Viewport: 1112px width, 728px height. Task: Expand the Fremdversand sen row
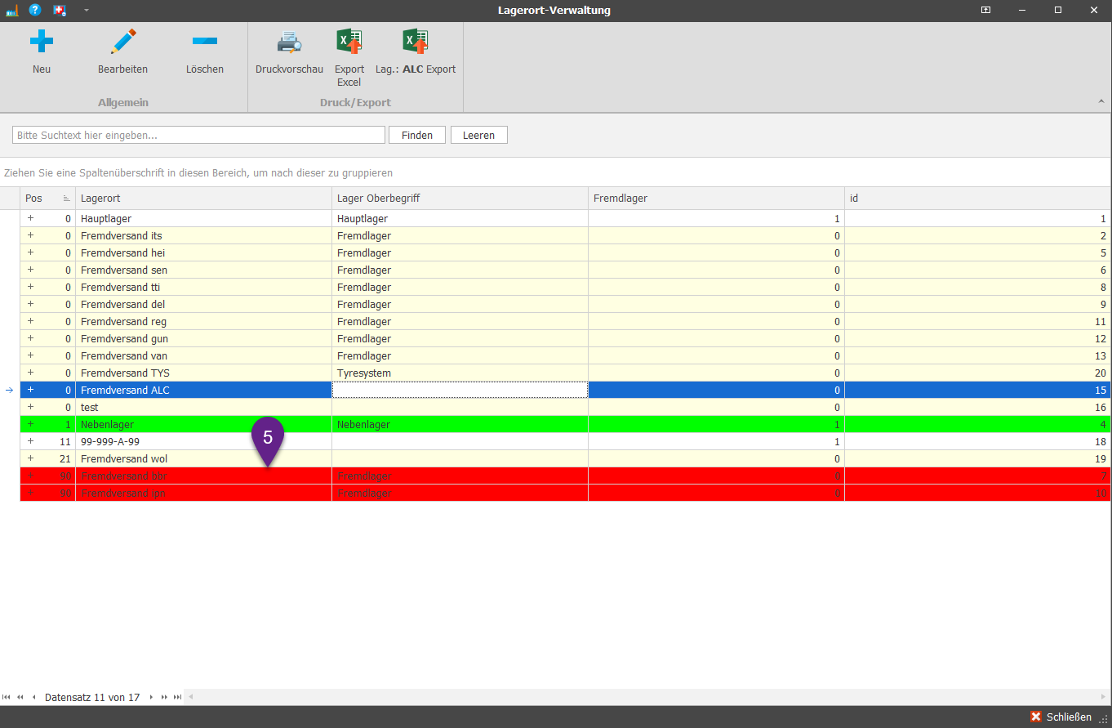pyautogui.click(x=31, y=270)
